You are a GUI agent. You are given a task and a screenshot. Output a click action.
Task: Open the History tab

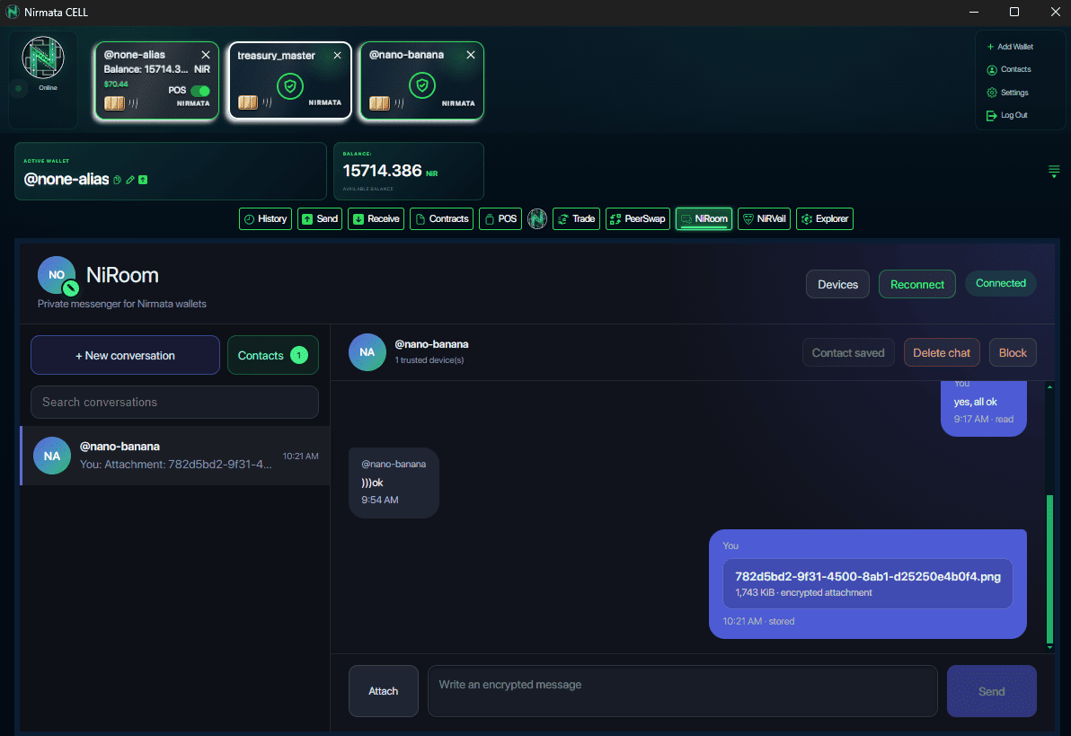266,218
